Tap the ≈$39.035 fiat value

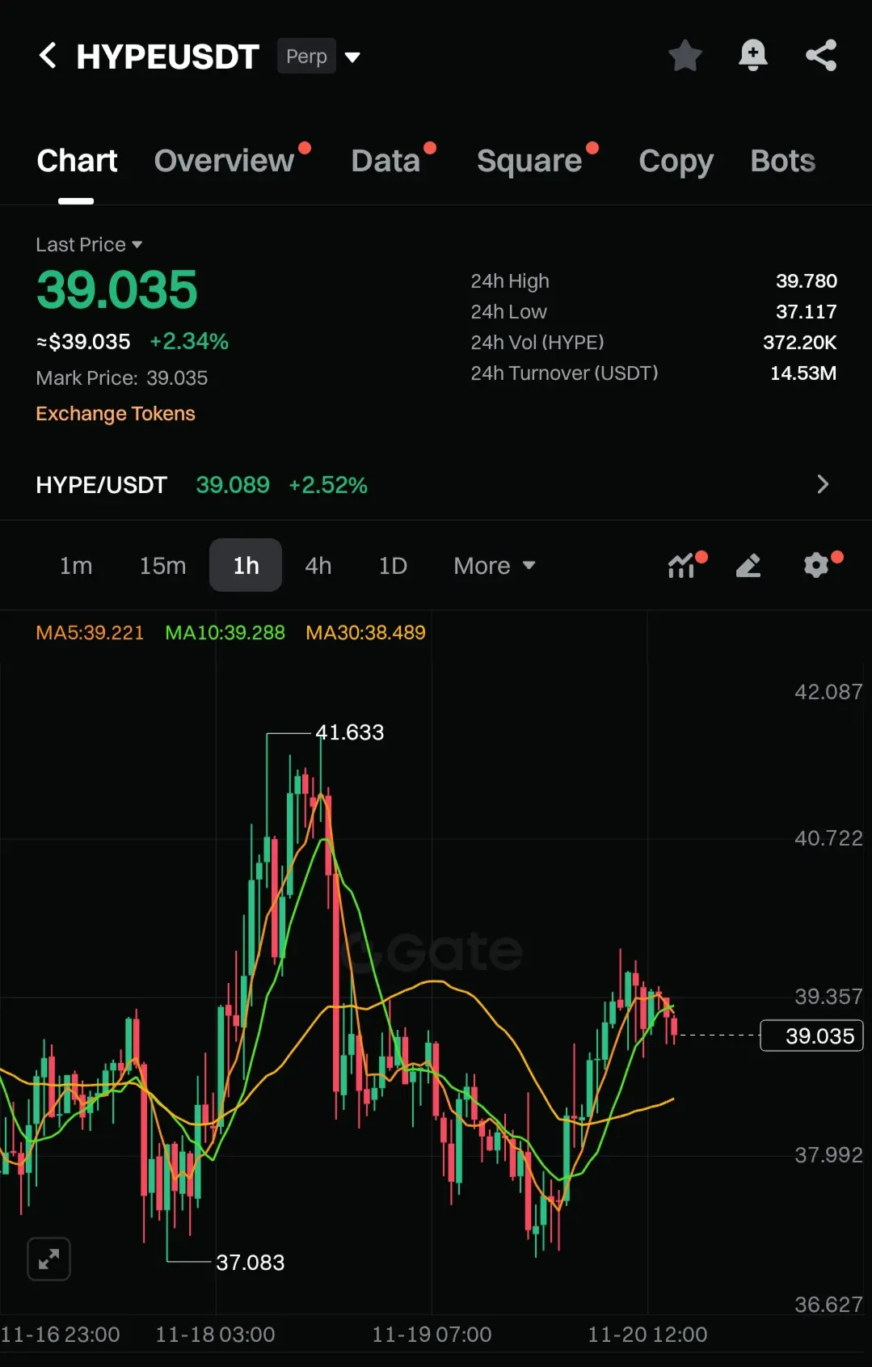[x=83, y=341]
